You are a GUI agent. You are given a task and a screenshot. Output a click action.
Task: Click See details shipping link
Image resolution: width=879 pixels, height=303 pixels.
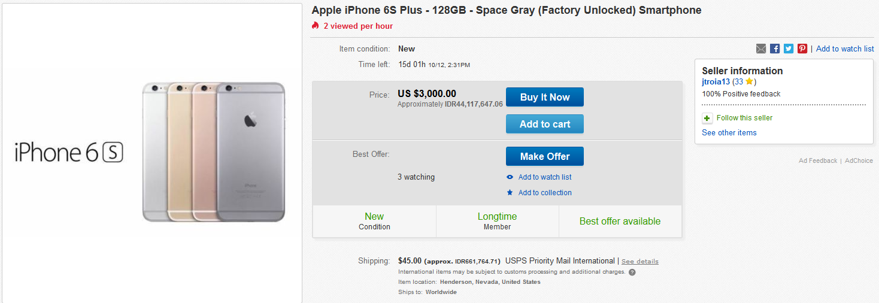(639, 262)
